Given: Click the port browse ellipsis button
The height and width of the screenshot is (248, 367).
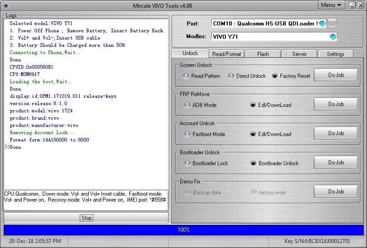Looking at the screenshot, I should [332, 23].
